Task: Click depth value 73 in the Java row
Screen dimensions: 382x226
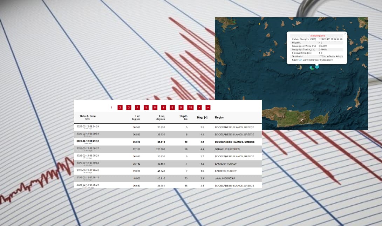Action: click(x=186, y=178)
